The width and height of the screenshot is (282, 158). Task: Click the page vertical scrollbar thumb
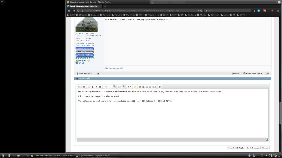(280, 113)
